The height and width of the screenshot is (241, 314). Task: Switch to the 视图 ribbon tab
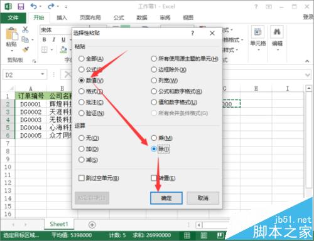pyautogui.click(x=188, y=18)
